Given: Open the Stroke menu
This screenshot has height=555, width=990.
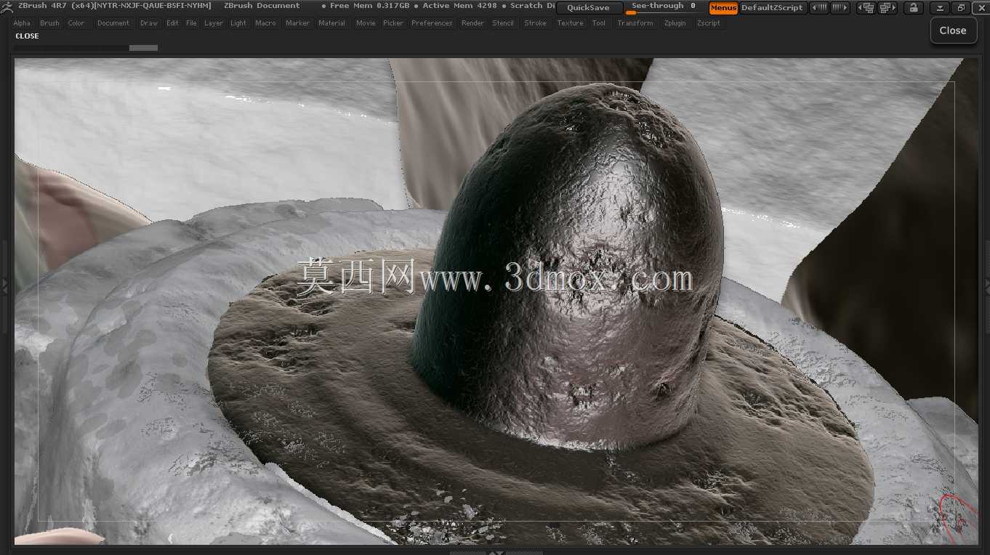Looking at the screenshot, I should [536, 23].
